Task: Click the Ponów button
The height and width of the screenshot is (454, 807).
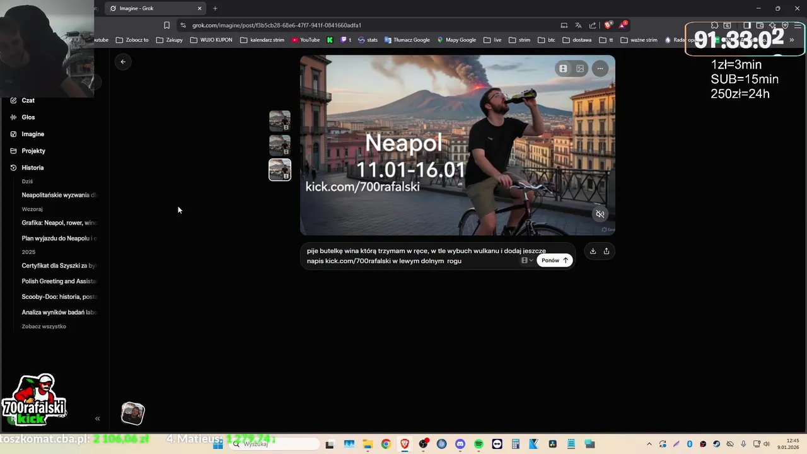Action: click(x=555, y=260)
